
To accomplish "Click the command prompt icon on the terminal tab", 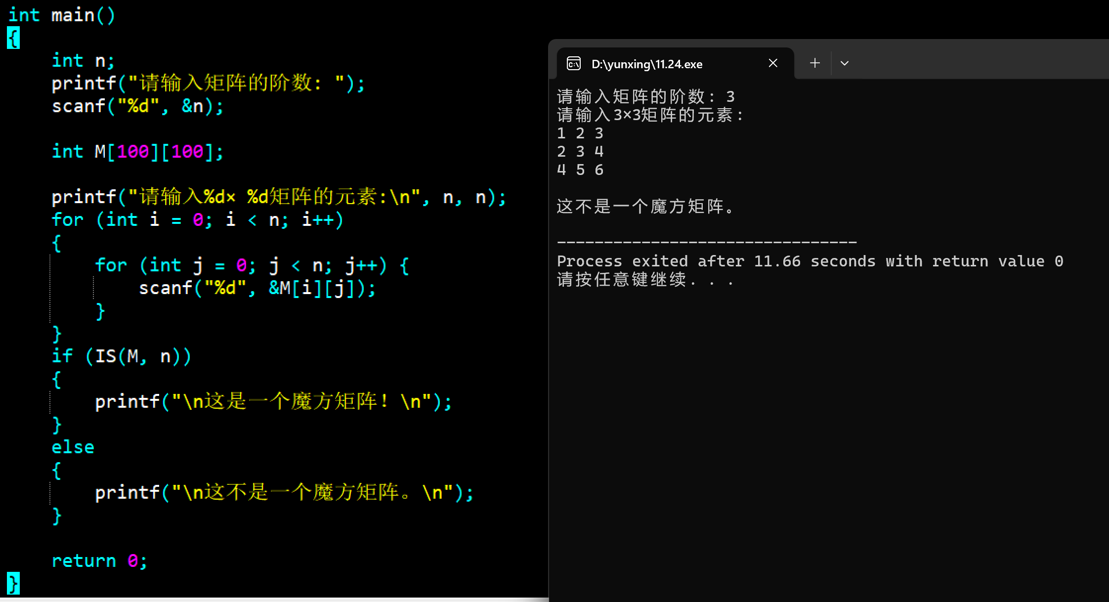I will point(574,63).
